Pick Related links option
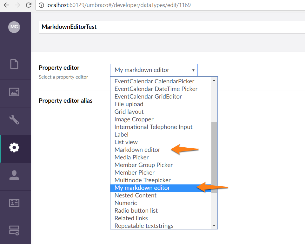305x244 pixels. point(161,218)
